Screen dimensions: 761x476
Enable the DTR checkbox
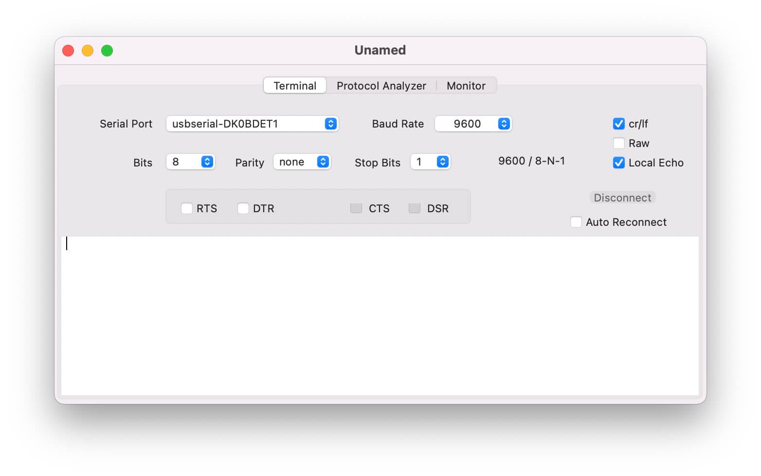click(243, 208)
